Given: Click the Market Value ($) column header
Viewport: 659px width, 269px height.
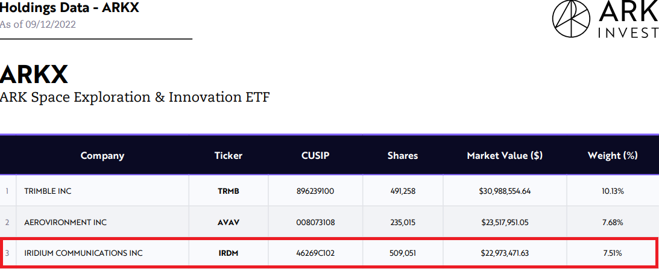Looking at the screenshot, I should click(x=505, y=156).
